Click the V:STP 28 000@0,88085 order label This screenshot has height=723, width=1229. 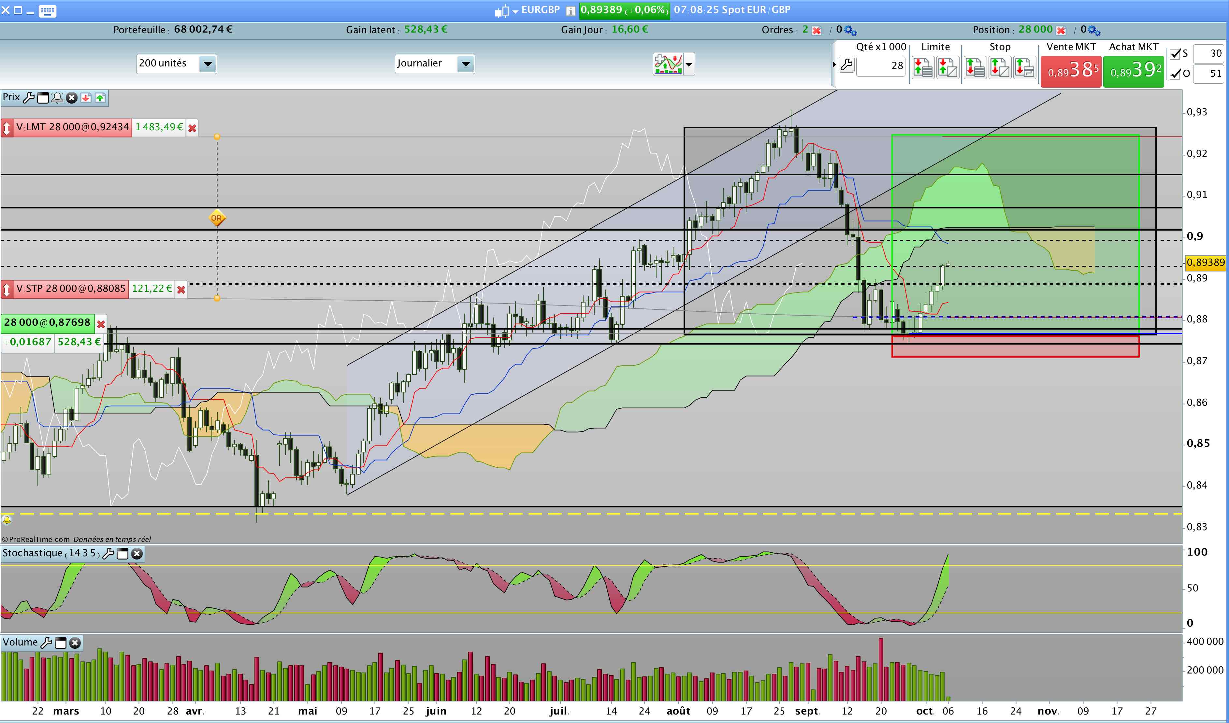coord(71,289)
